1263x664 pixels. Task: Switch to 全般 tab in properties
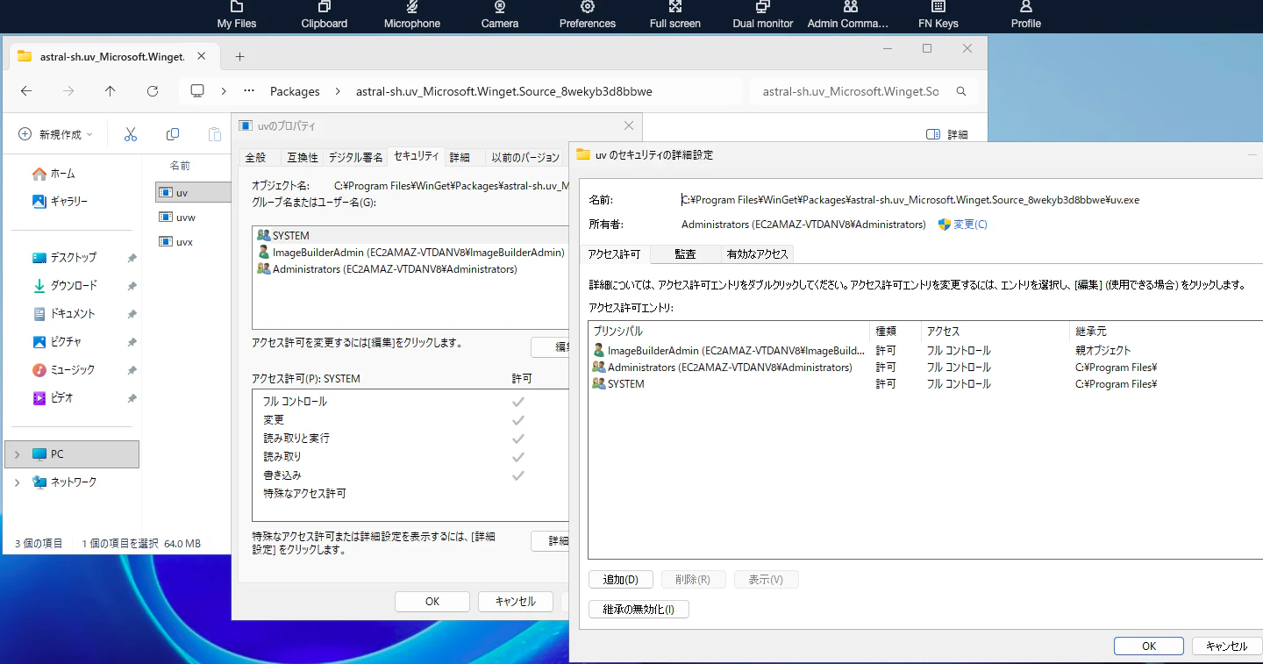(255, 158)
